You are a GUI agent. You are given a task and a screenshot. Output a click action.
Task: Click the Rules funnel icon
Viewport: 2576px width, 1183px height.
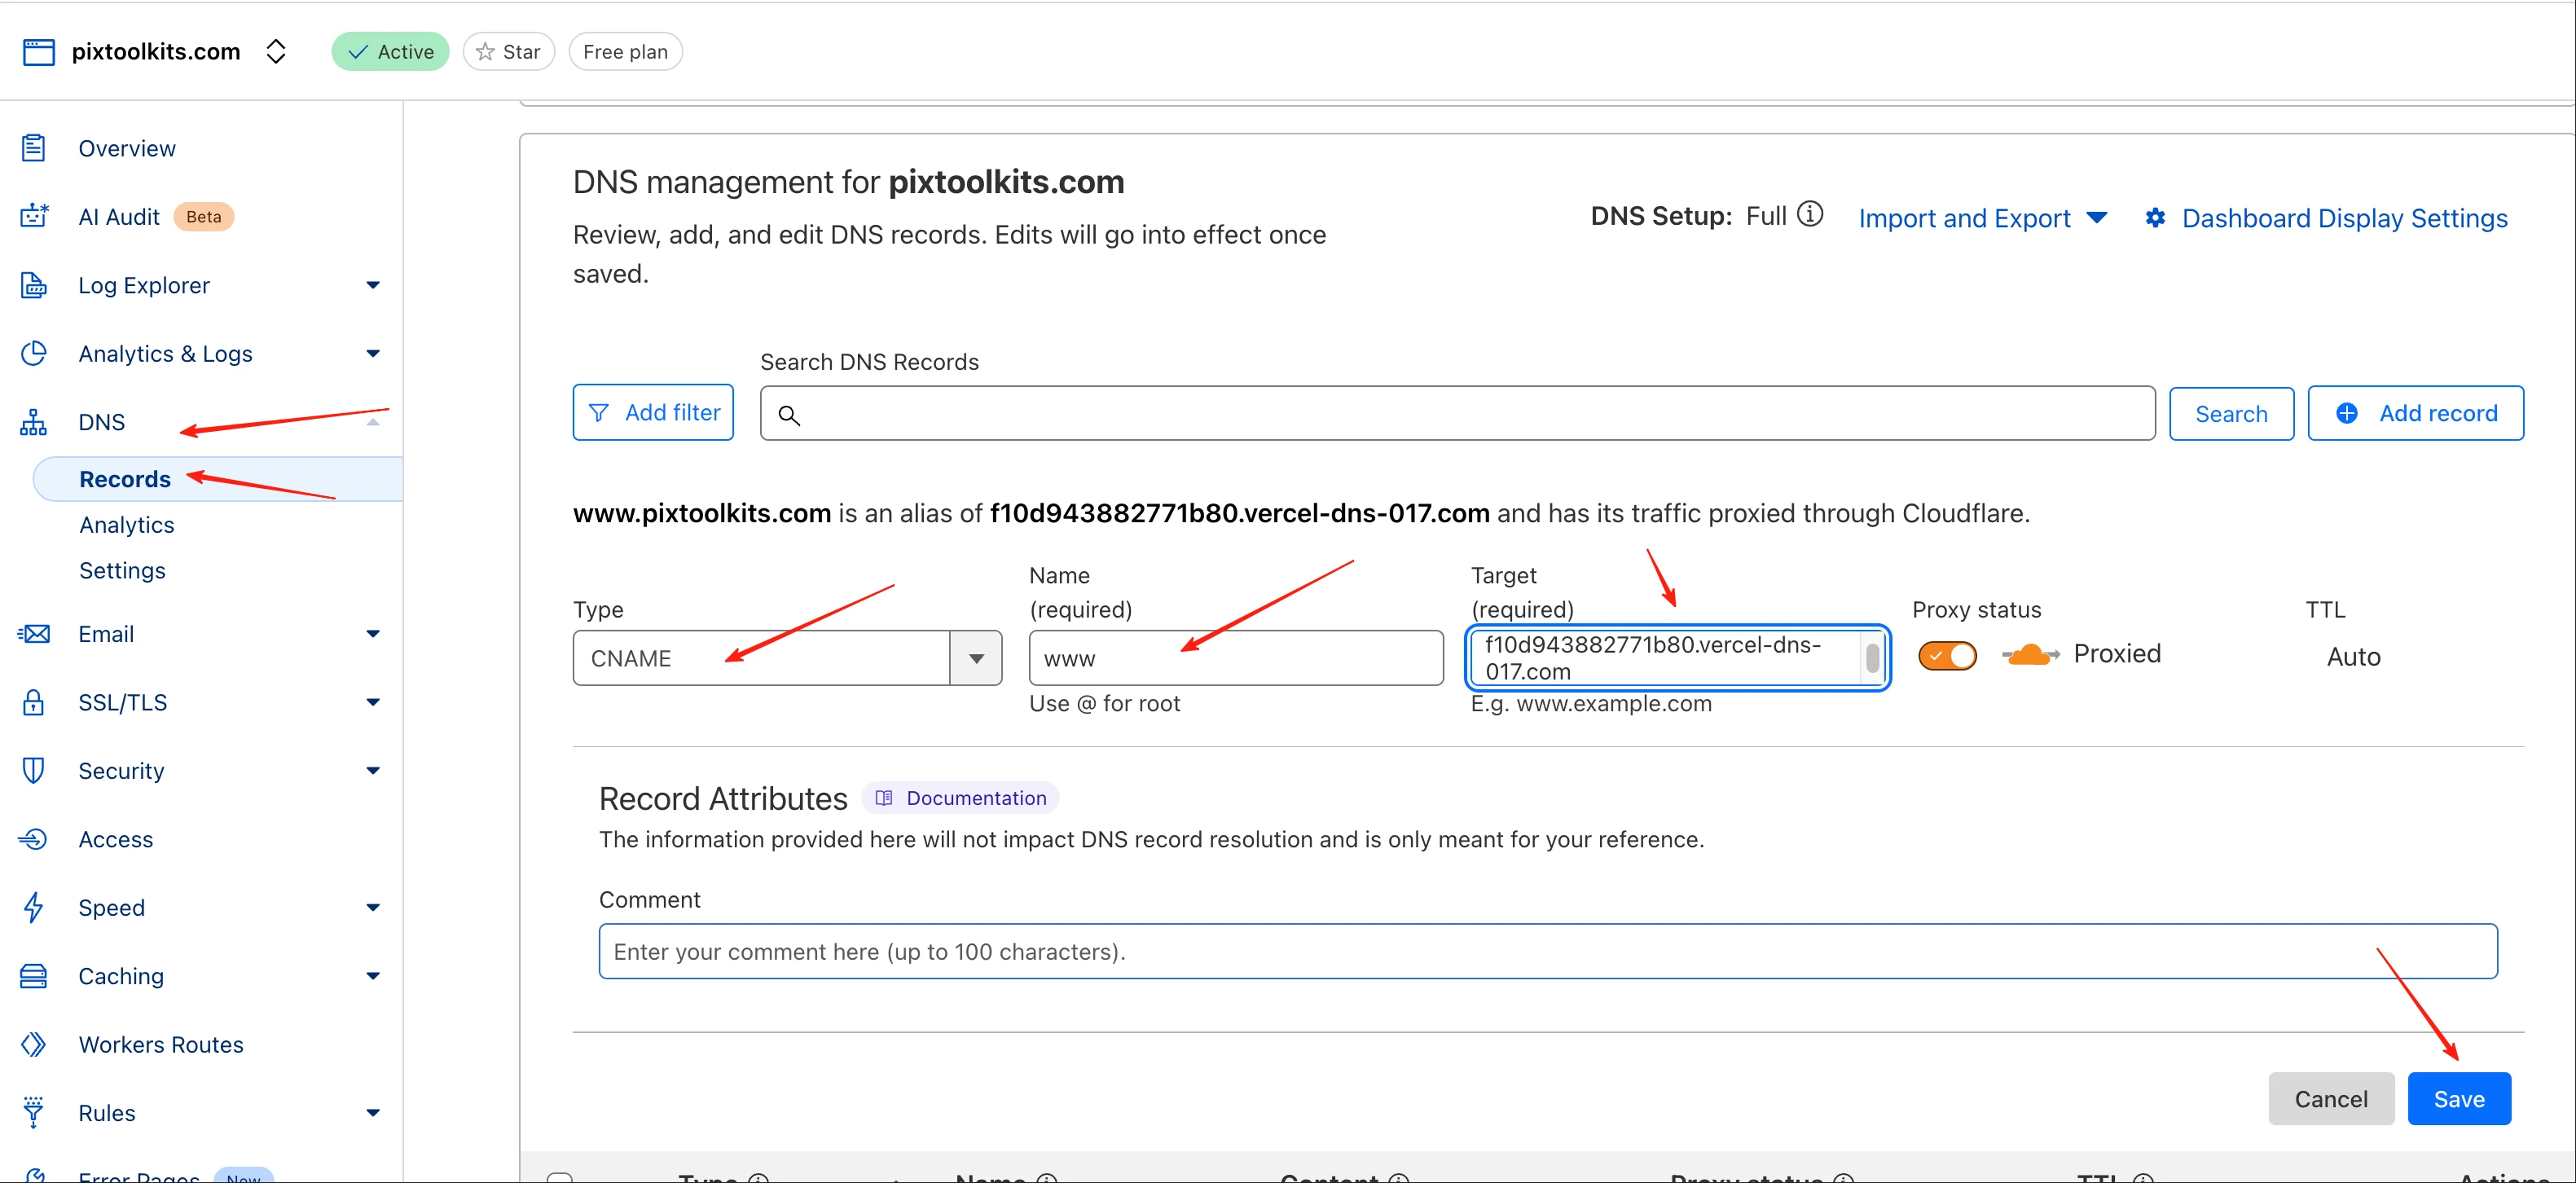(x=34, y=1112)
